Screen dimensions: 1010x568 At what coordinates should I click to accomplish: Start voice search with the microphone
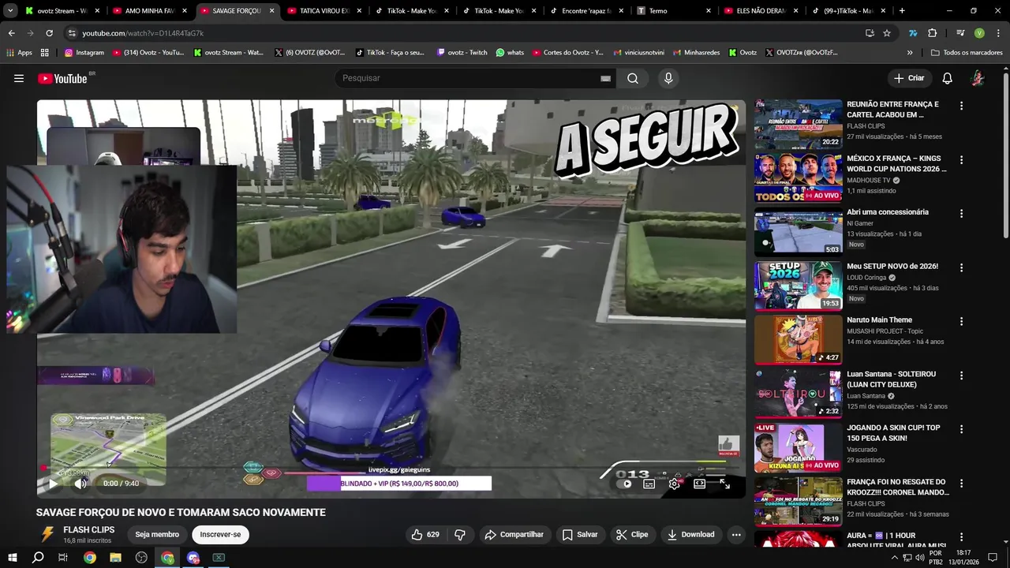[x=668, y=78]
